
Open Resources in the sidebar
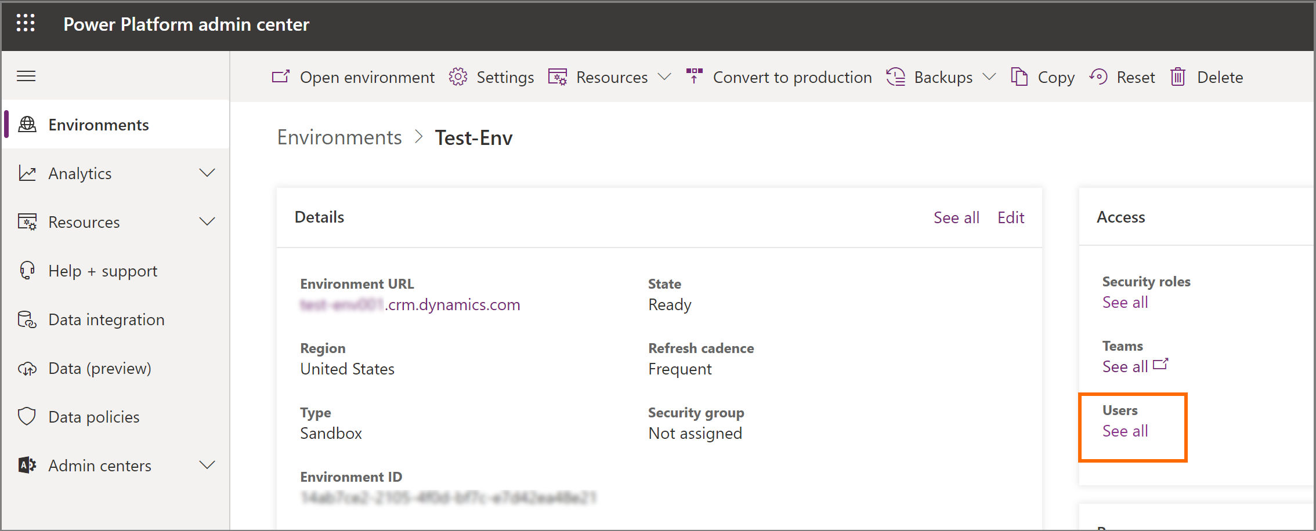(116, 222)
